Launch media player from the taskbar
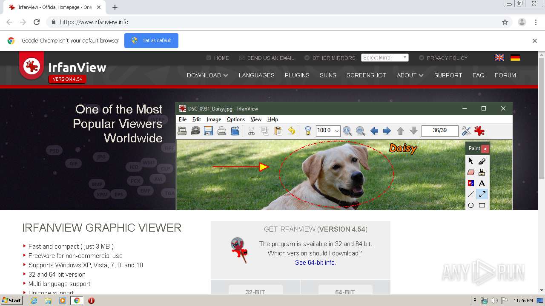 click(63, 300)
